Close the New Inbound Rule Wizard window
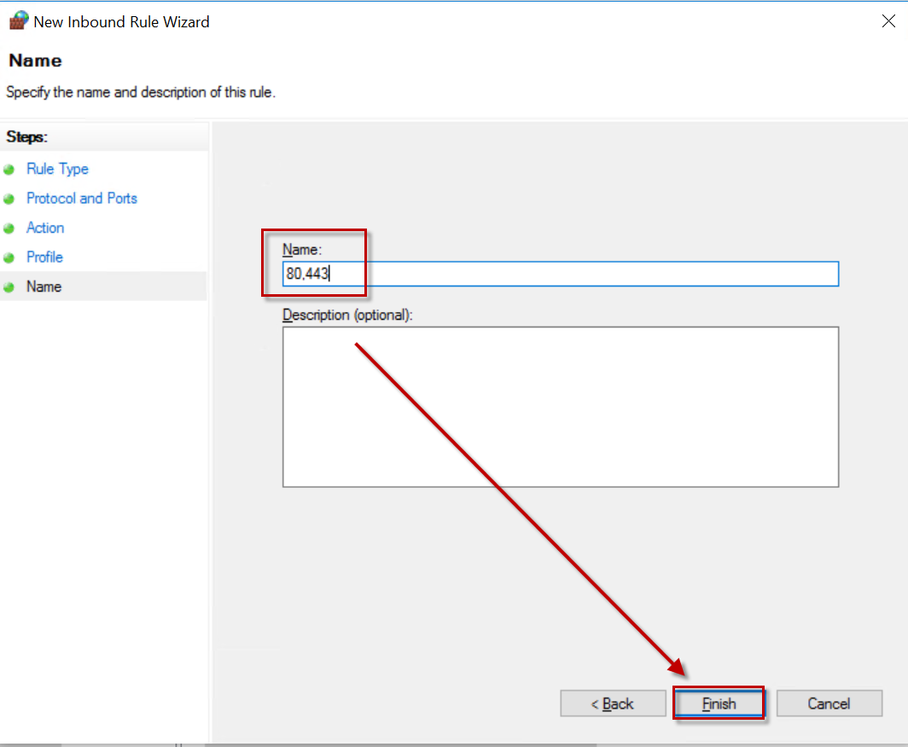908x747 pixels. pos(888,21)
